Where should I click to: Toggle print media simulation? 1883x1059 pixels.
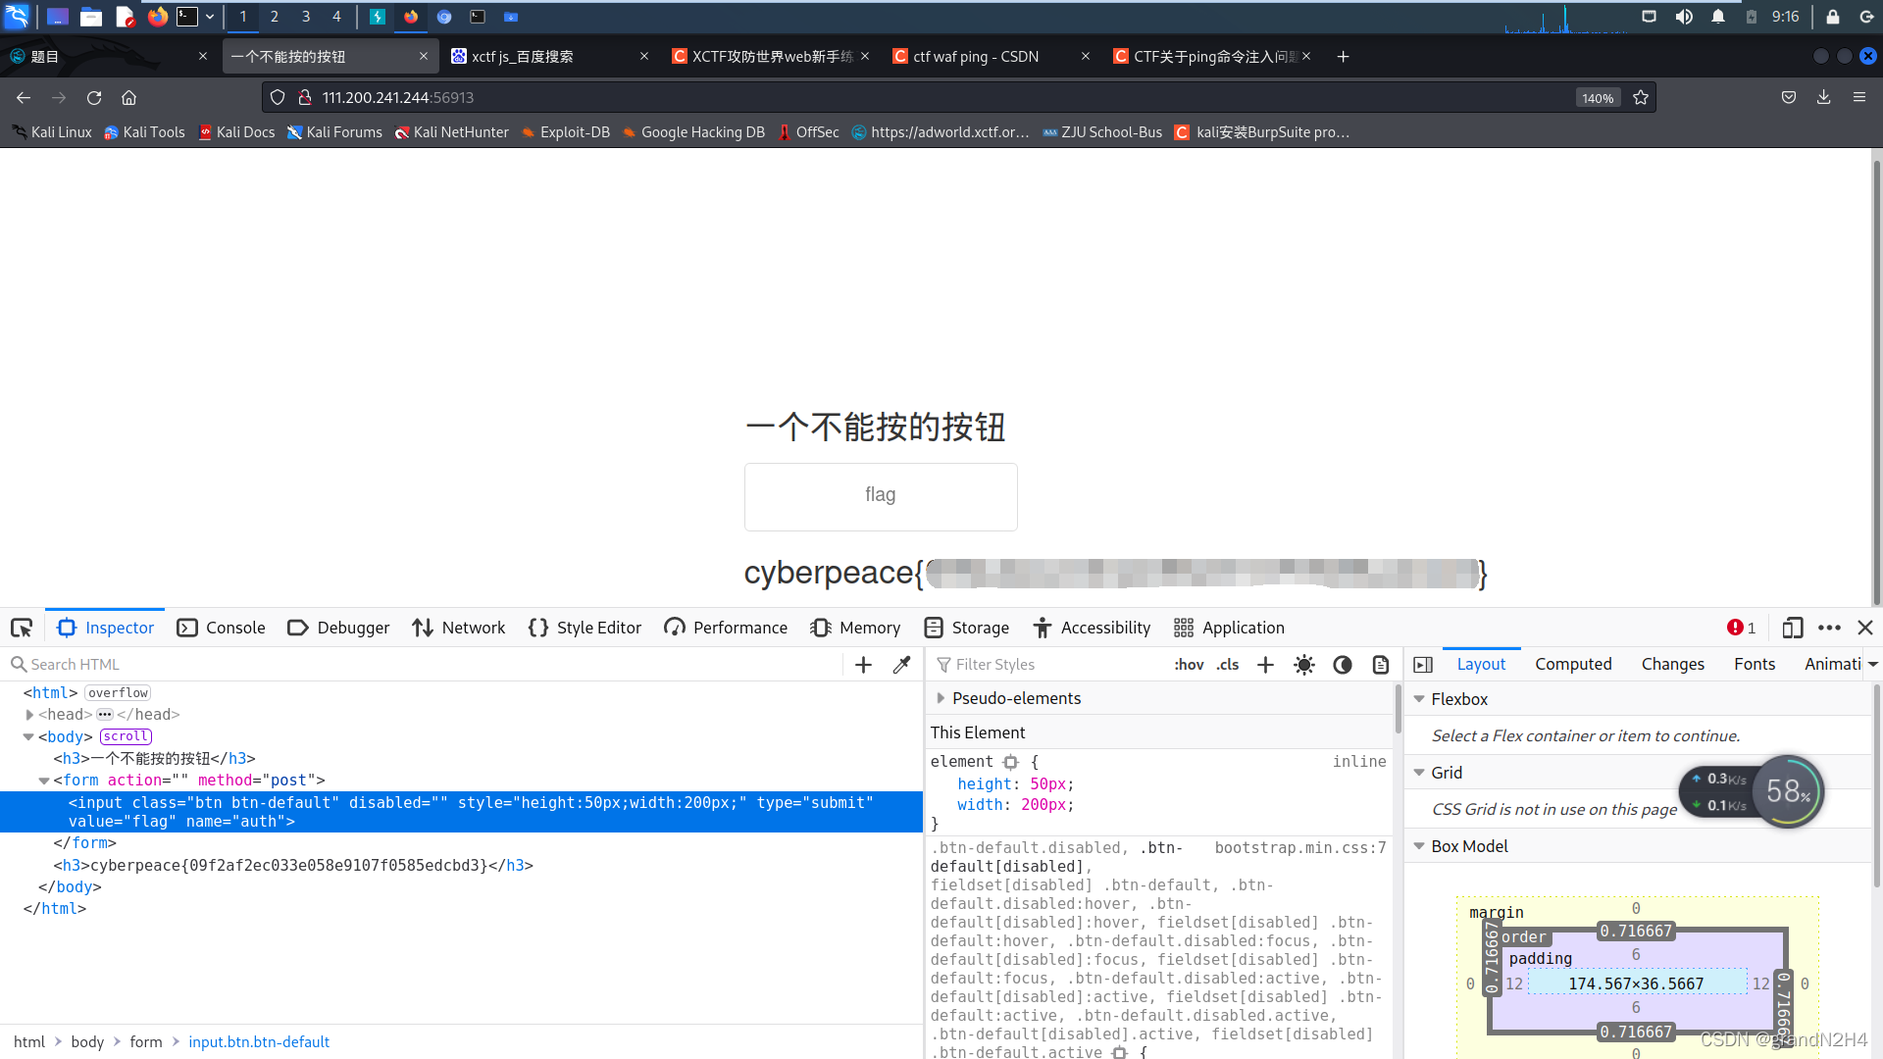pyautogui.click(x=1380, y=665)
